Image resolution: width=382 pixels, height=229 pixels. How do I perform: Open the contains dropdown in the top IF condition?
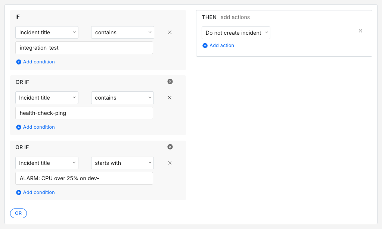(x=122, y=32)
